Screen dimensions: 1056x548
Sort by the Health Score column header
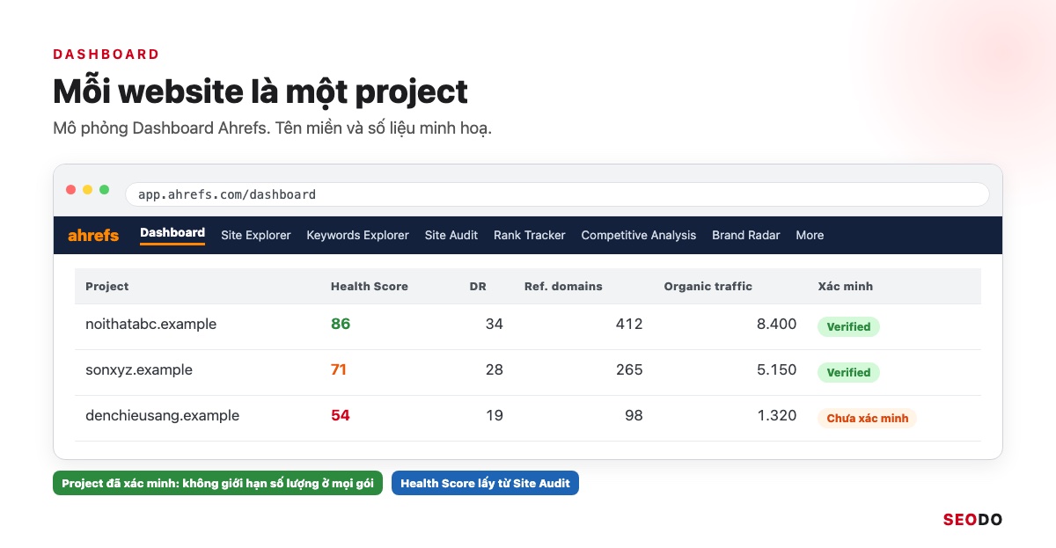(370, 286)
